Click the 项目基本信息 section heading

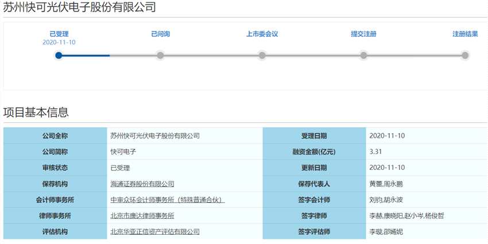(36, 113)
